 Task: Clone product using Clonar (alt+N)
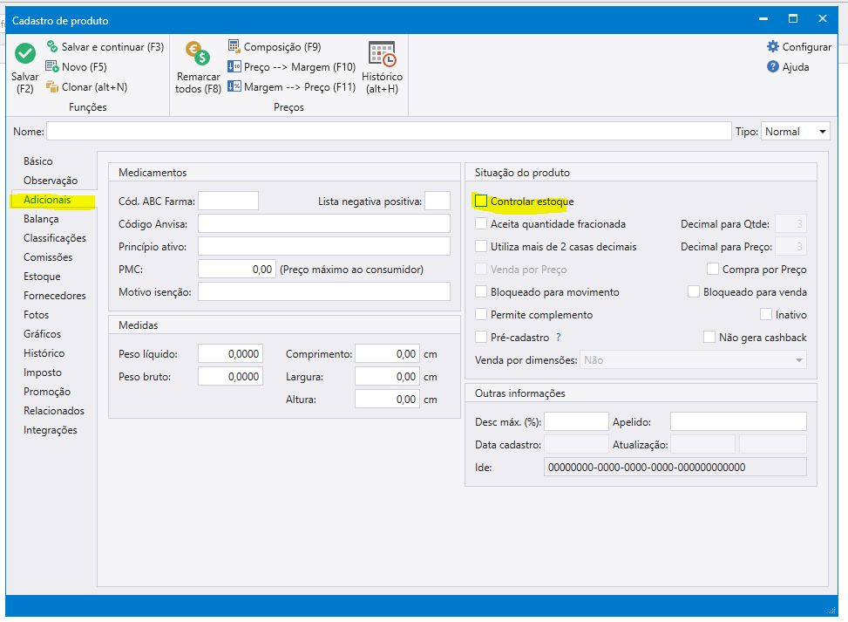[52, 86]
